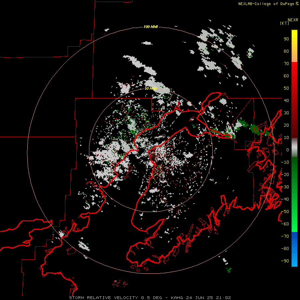Viewport: 300px width, 300px height.
Task: Click the -50 value on velocity scale
Action: click(285, 211)
